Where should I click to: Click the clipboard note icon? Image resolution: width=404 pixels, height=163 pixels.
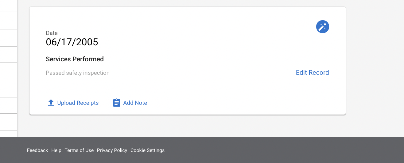click(x=116, y=103)
